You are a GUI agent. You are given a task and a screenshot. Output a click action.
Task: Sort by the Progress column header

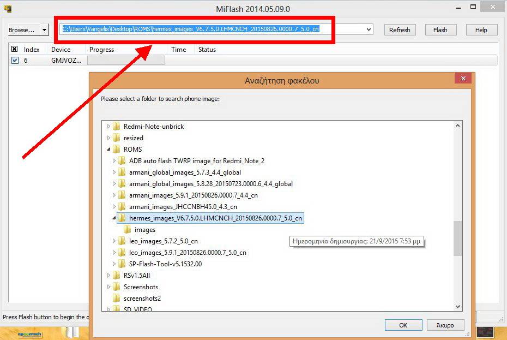point(101,50)
